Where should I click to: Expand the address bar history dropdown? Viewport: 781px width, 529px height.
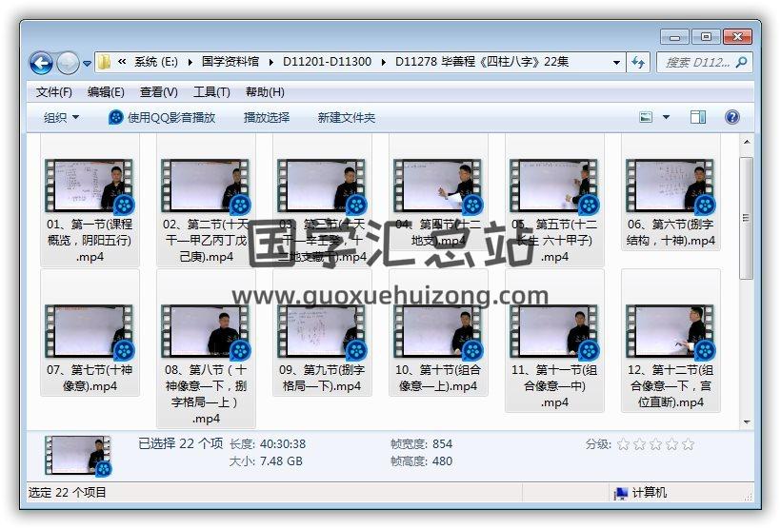[616, 62]
